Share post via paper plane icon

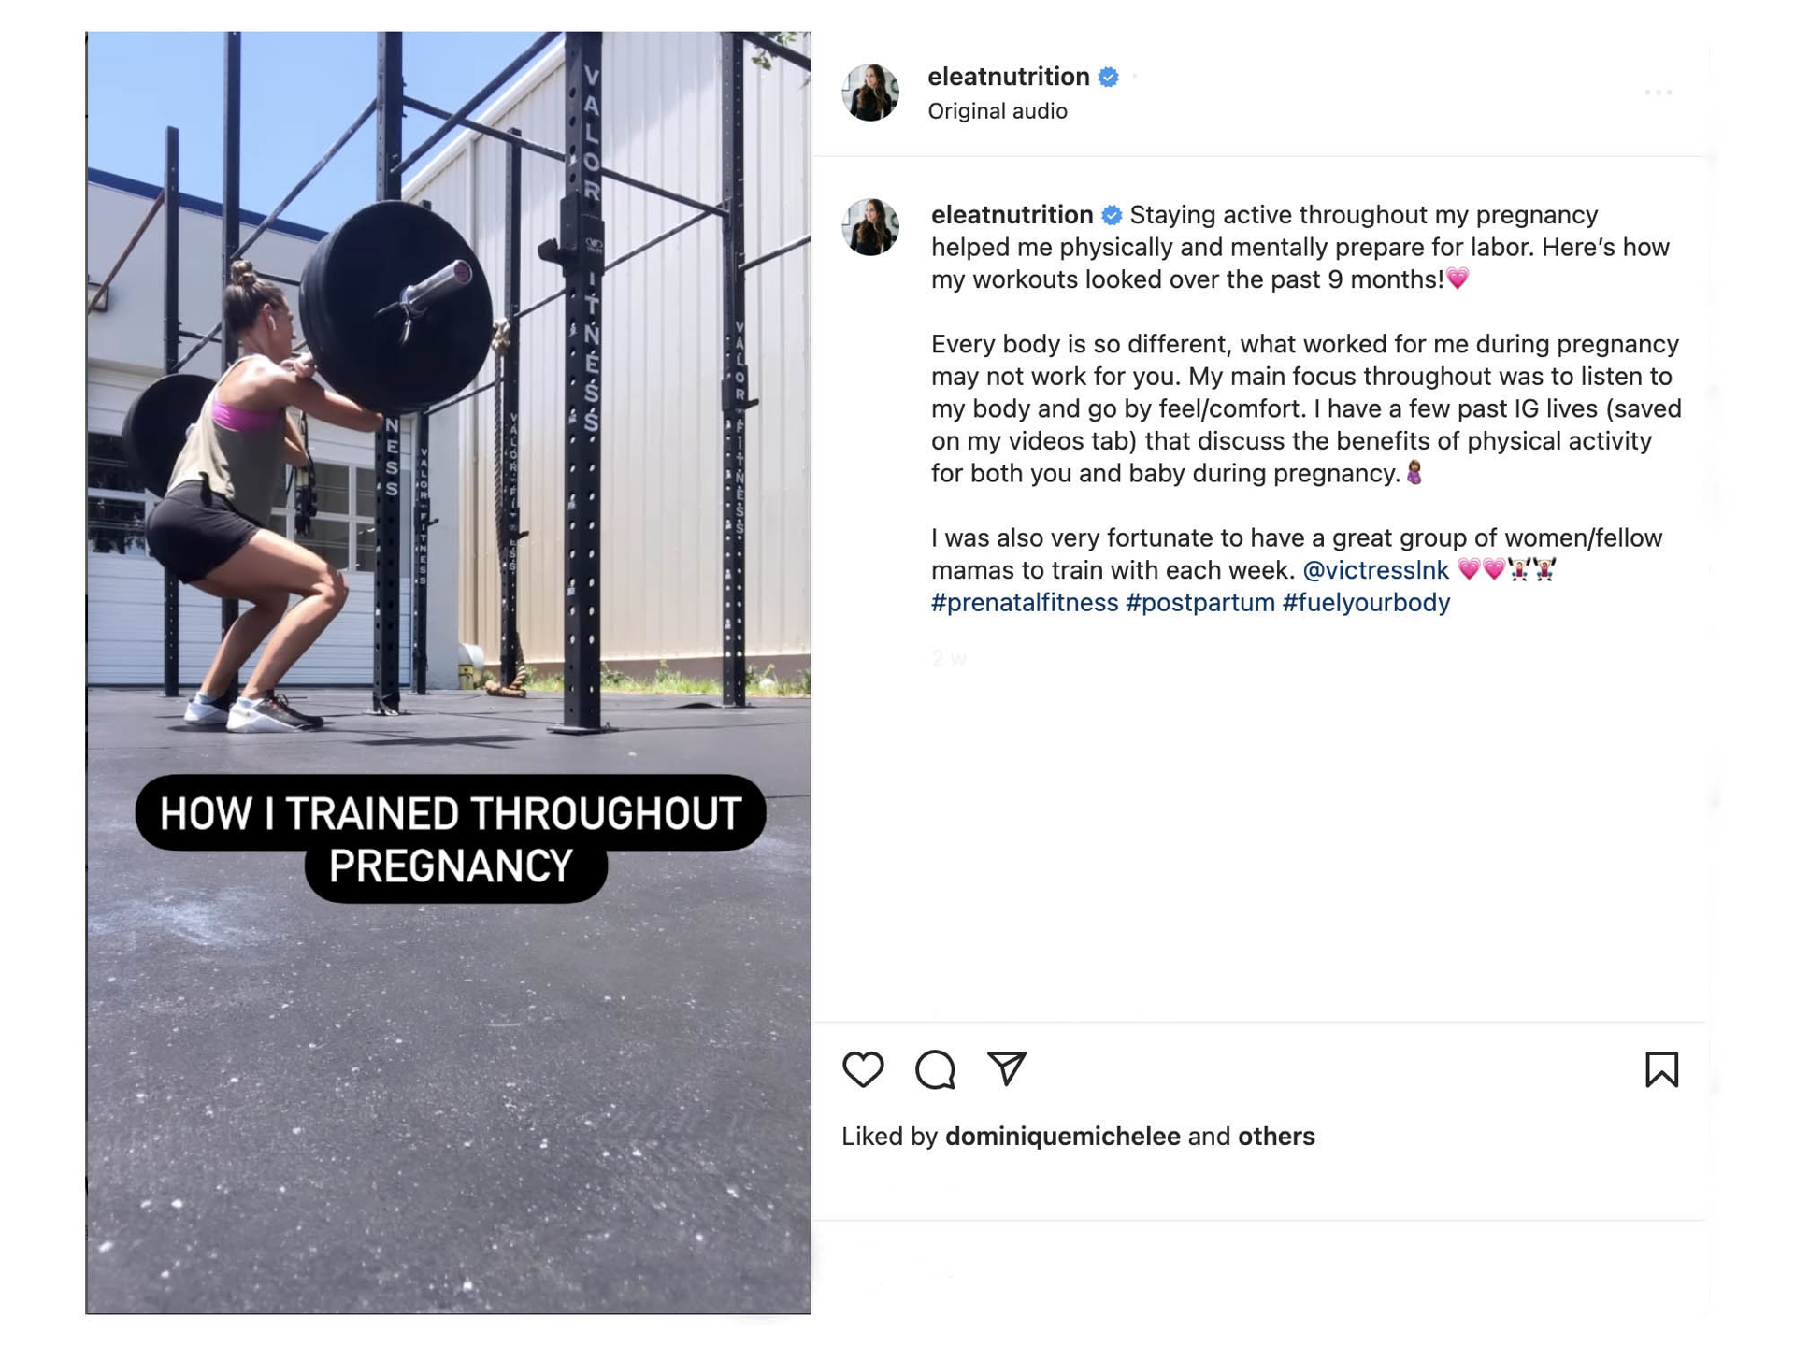[1007, 1068]
